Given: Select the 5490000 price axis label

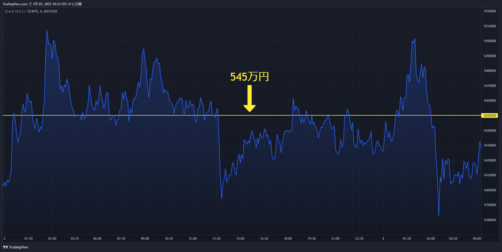Looking at the screenshot, I should (x=490, y=56).
